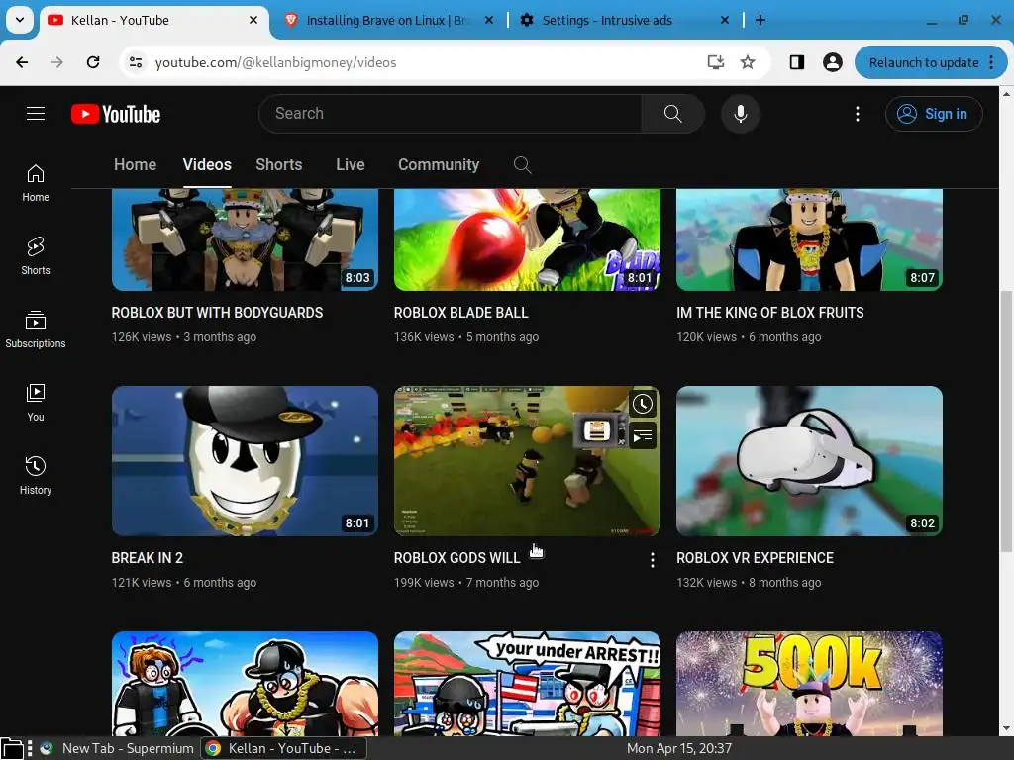Click the page vertical scrollbar thumb
Image resolution: width=1014 pixels, height=760 pixels.
(x=1006, y=422)
